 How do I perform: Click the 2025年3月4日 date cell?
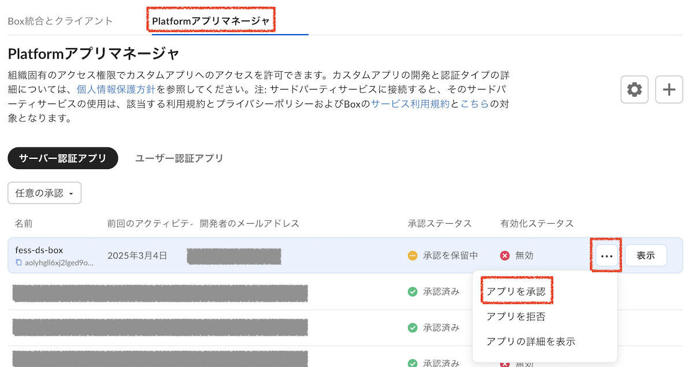pos(137,256)
